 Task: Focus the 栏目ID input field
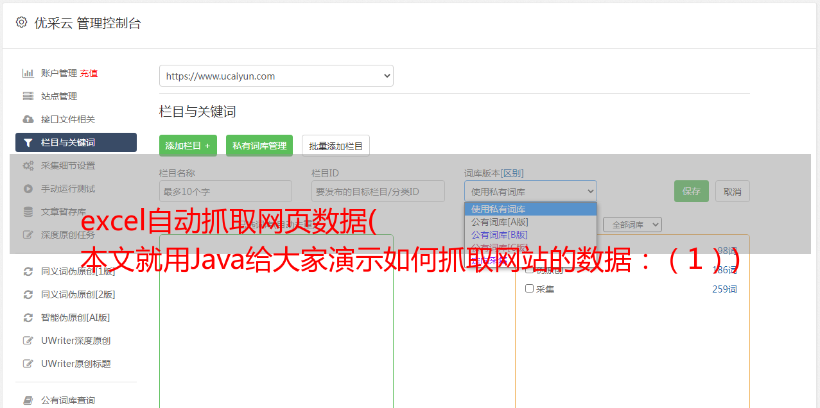(378, 191)
